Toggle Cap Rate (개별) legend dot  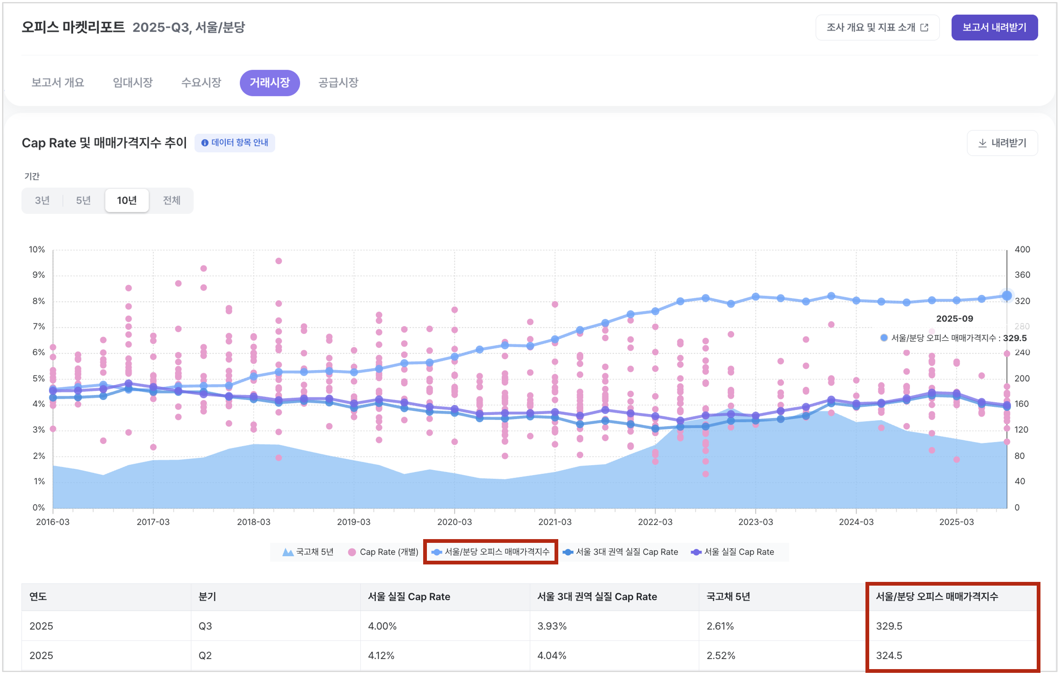(352, 552)
